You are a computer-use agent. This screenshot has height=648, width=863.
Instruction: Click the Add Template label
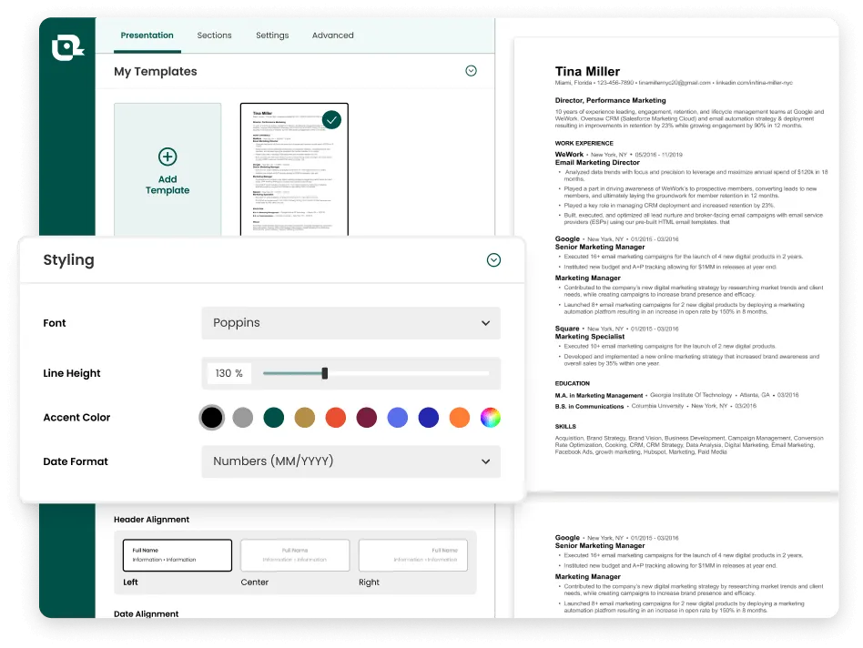[x=168, y=185]
